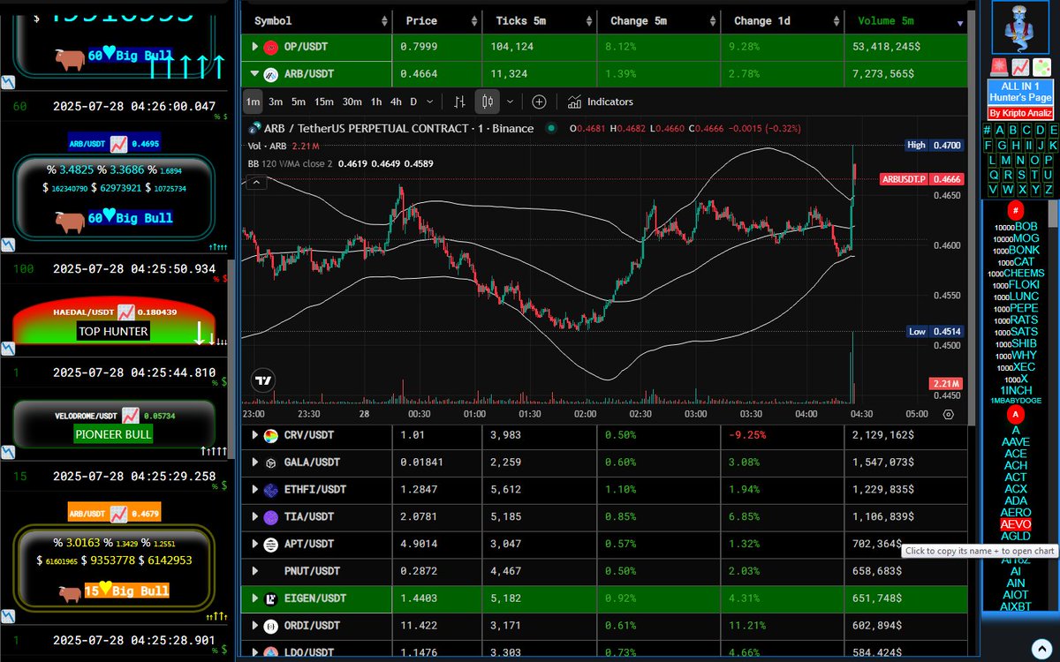Click the CRV/USDT coin logo
Screen dimensions: 1060x662
pyautogui.click(x=271, y=435)
